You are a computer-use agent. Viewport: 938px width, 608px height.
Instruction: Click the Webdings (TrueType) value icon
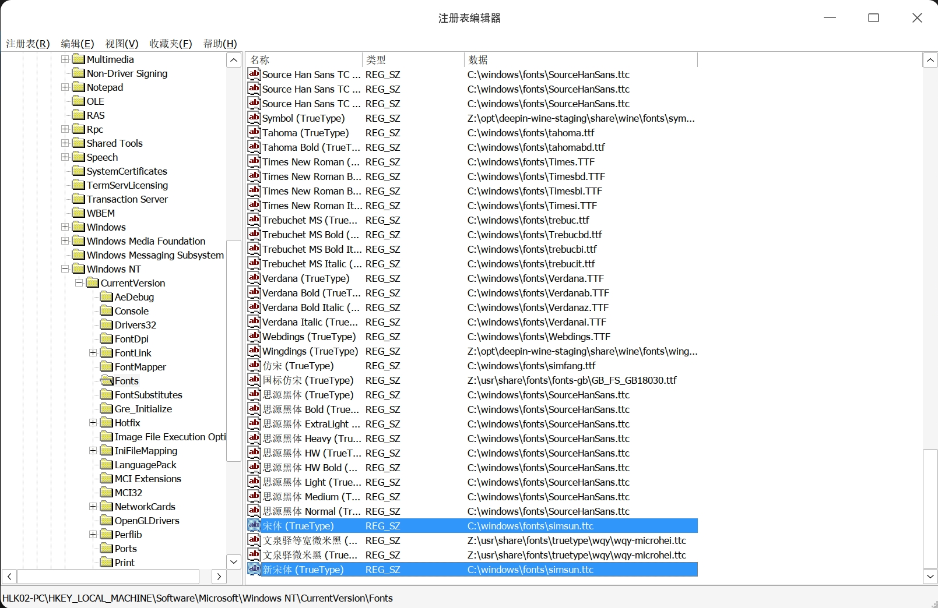click(254, 336)
